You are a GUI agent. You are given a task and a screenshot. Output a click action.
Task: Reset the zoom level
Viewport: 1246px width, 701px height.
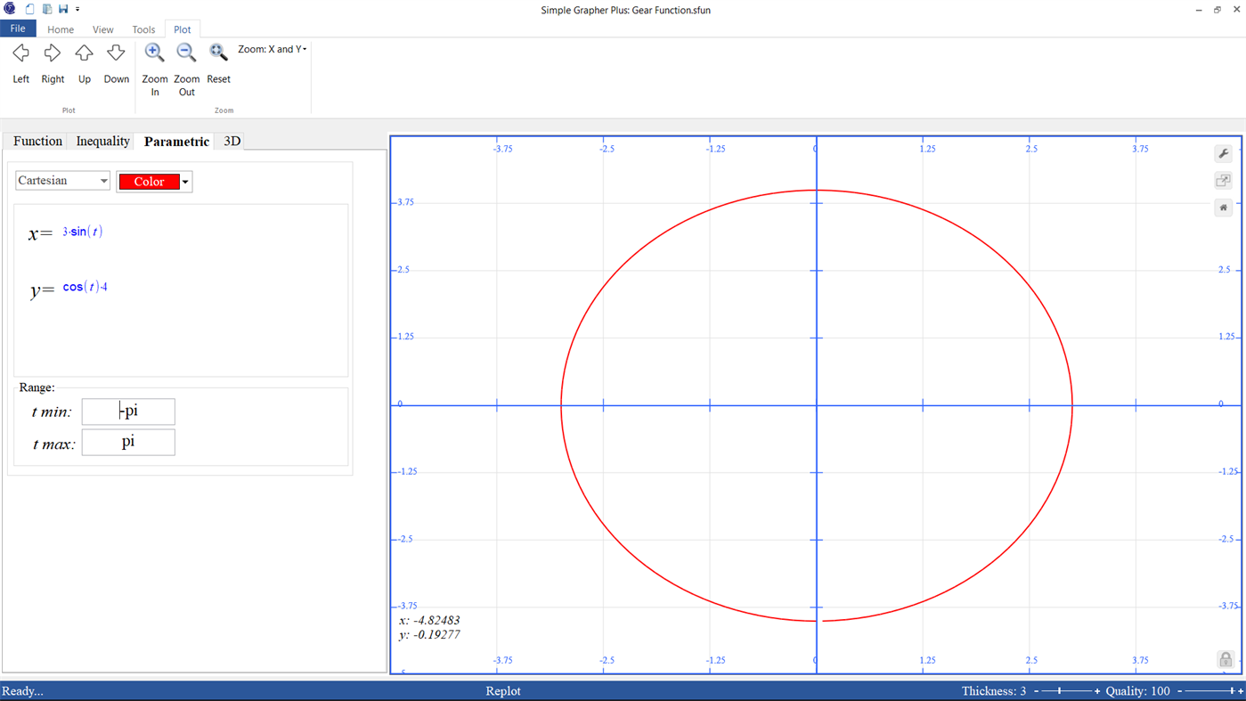pyautogui.click(x=218, y=53)
